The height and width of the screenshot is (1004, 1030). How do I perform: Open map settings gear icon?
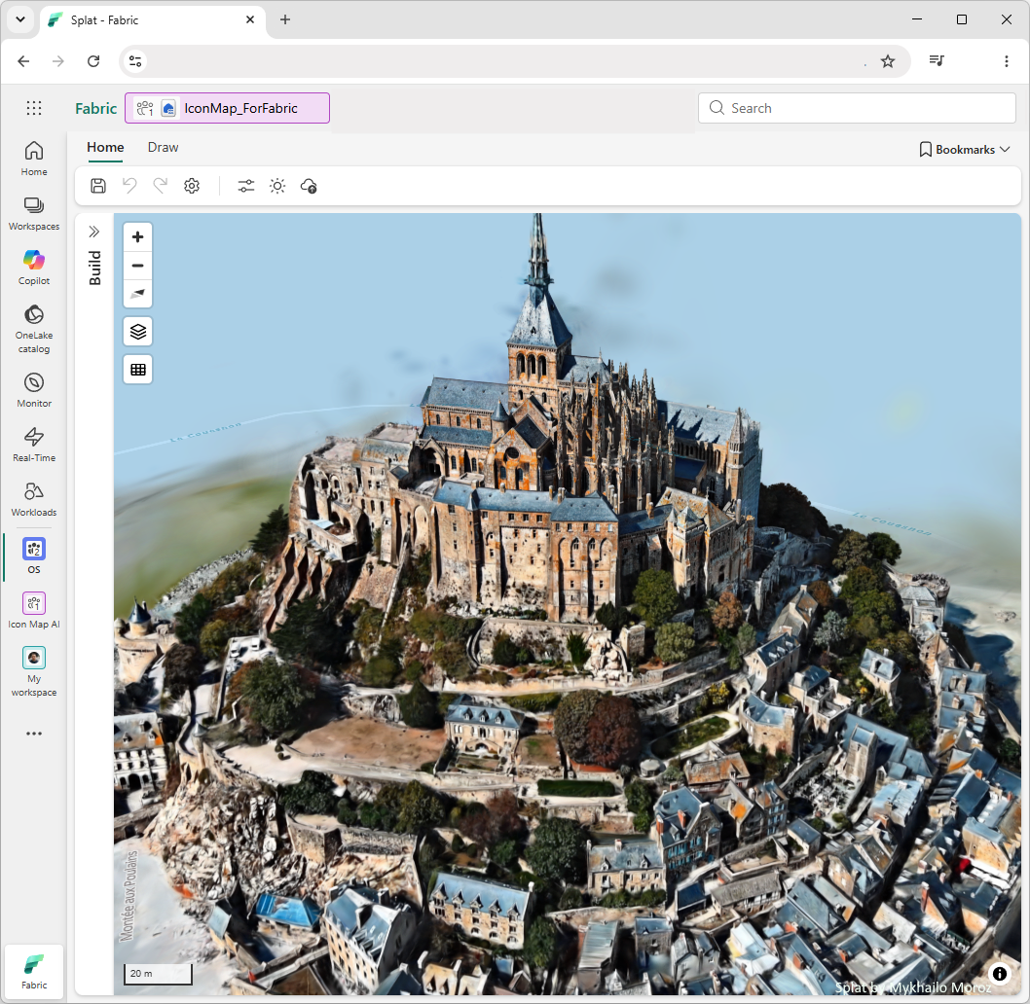point(192,186)
